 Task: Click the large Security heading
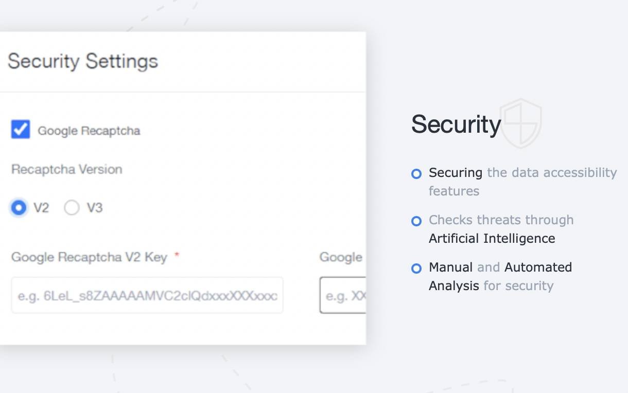pos(456,124)
